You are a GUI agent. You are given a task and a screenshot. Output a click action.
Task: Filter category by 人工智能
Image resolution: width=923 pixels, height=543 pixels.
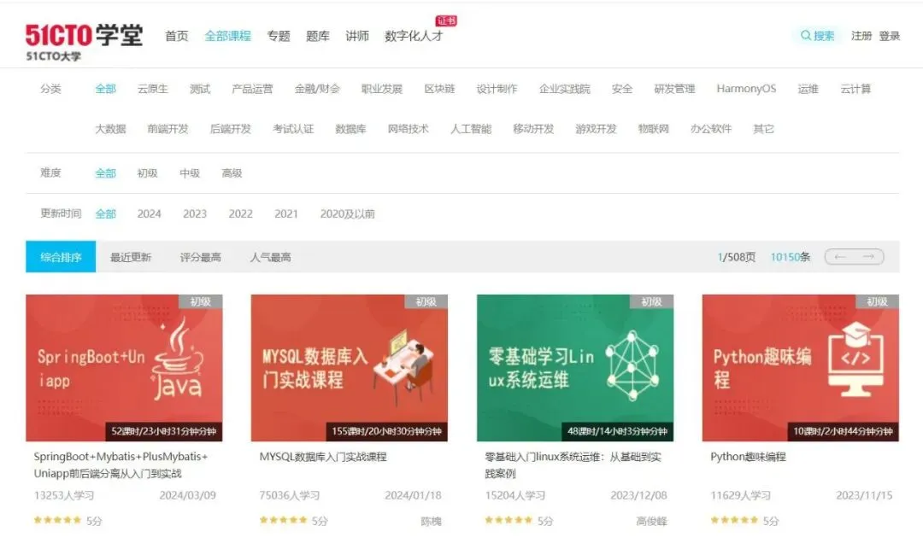[471, 129]
